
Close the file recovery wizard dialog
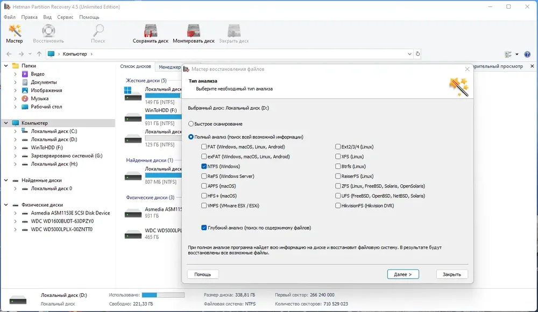[467, 69]
